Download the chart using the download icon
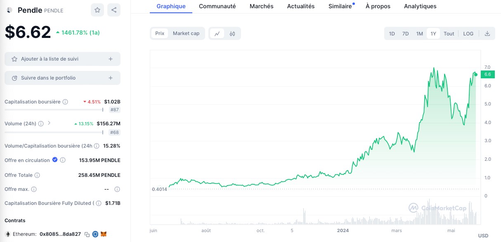This screenshot has width=501, height=242. [x=487, y=33]
